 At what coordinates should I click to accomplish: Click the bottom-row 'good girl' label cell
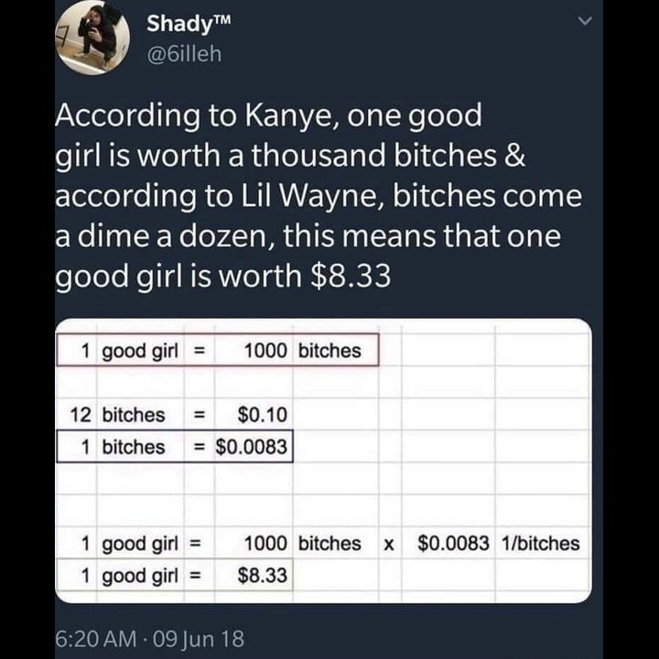(x=140, y=575)
